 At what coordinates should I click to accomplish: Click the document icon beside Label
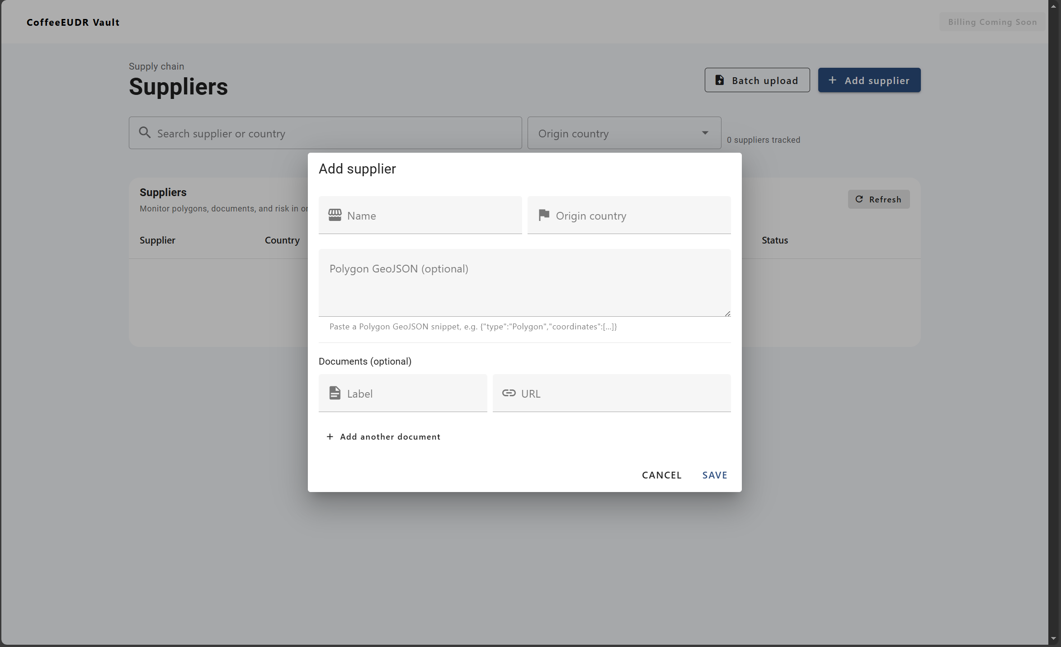(x=335, y=393)
